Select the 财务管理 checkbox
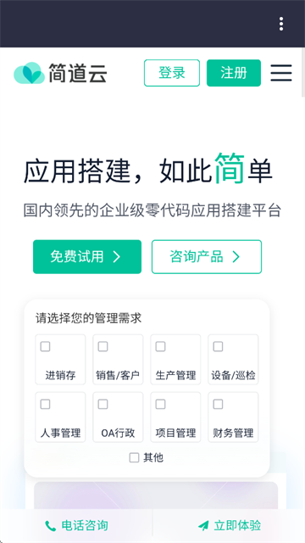 [218, 404]
